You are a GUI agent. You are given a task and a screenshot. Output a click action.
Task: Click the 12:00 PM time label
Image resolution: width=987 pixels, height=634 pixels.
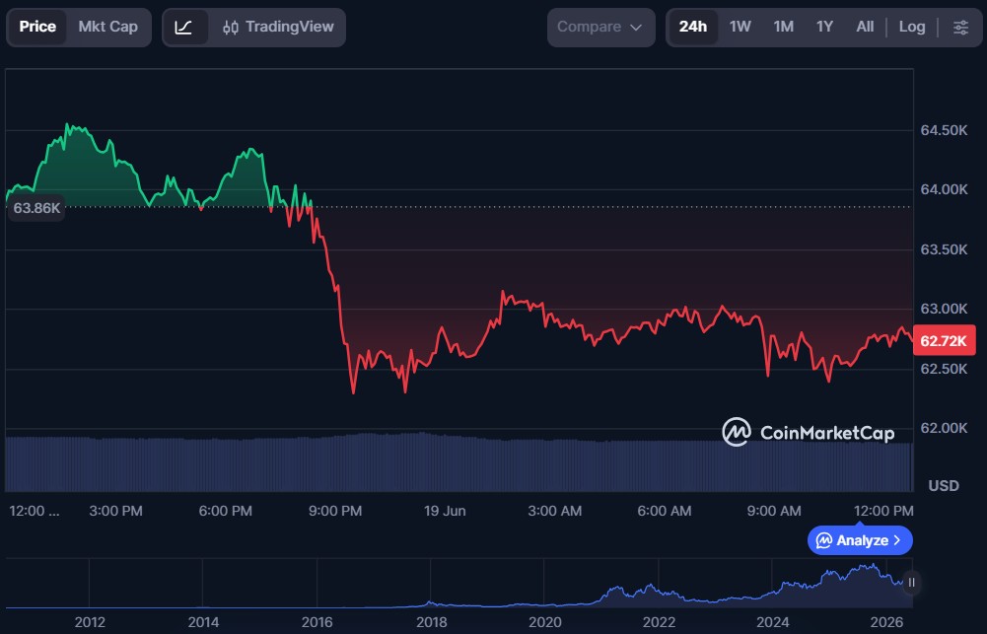(883, 511)
